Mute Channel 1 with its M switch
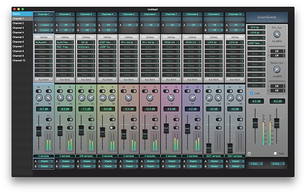306x194 pixels. click(39, 91)
